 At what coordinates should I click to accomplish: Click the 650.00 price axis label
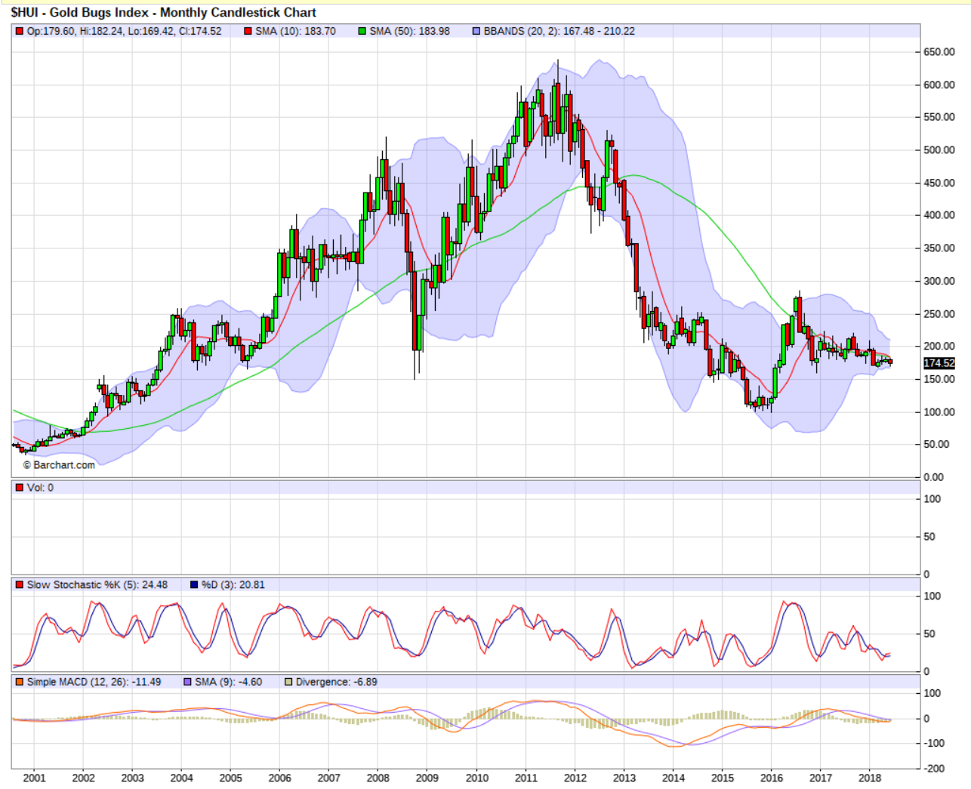point(939,52)
